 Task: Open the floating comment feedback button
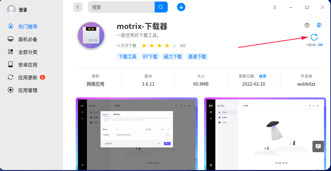(x=318, y=146)
